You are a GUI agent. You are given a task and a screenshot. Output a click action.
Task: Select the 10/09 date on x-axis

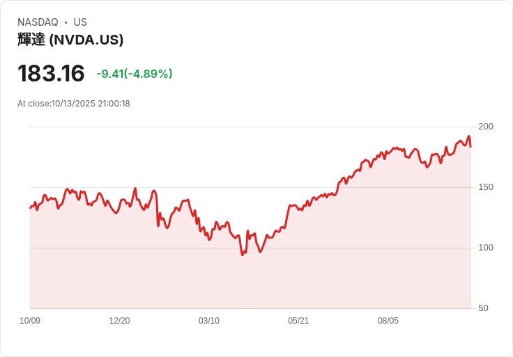30,321
